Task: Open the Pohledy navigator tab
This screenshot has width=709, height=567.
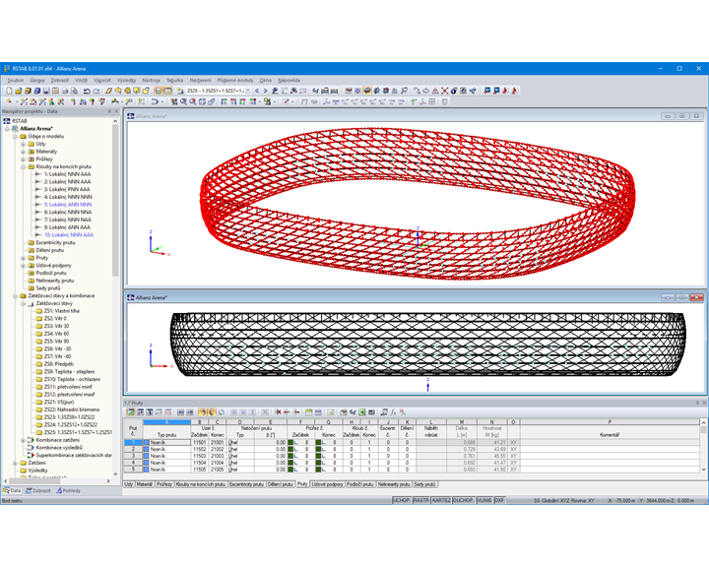Action: (68, 490)
